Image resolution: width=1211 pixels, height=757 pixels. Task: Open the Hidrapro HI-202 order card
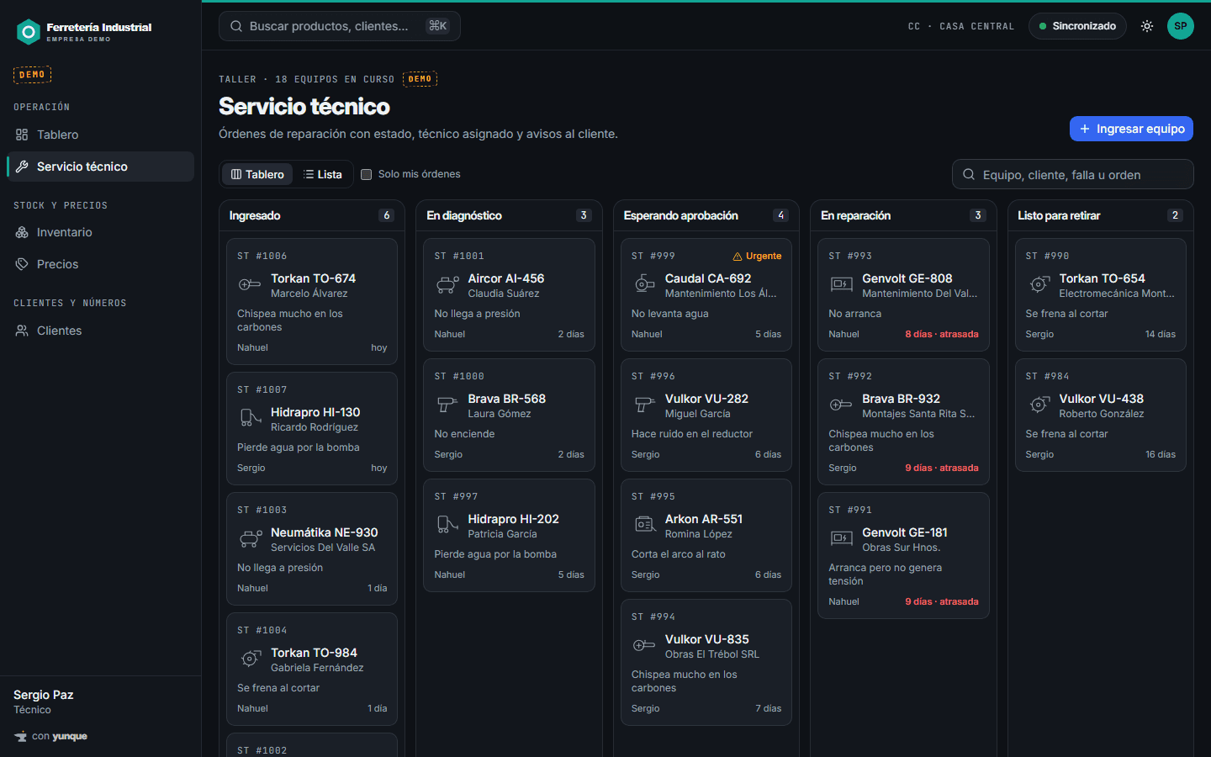coord(509,535)
